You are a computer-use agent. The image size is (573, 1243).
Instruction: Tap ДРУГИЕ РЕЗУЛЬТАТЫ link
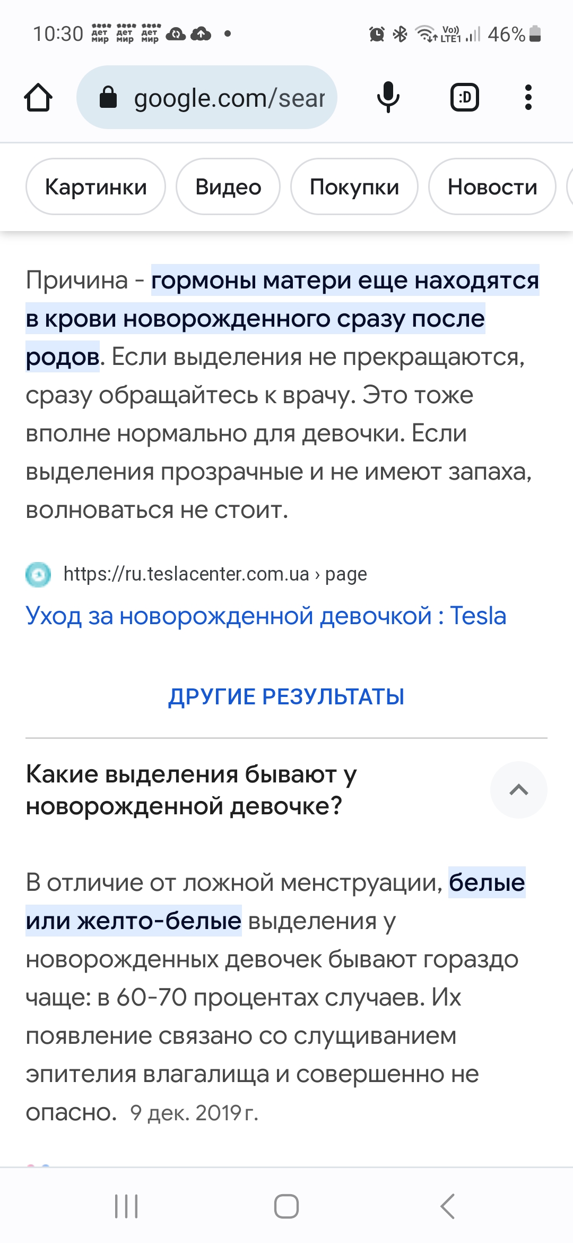tap(286, 696)
